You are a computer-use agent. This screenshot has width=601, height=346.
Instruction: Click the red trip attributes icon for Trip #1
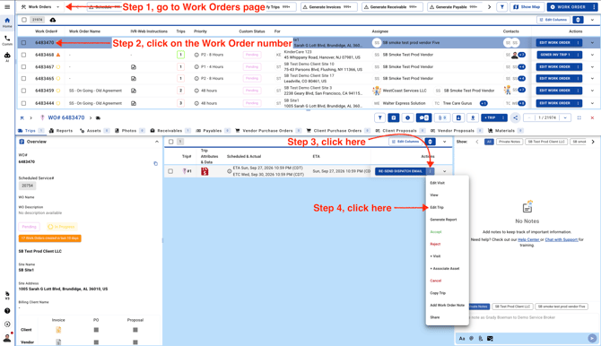[x=205, y=171]
